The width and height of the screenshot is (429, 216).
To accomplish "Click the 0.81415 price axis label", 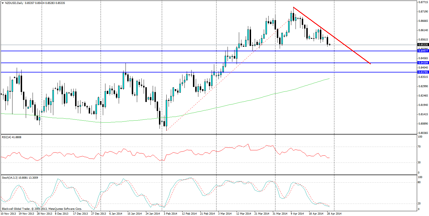I will click(423, 114).
